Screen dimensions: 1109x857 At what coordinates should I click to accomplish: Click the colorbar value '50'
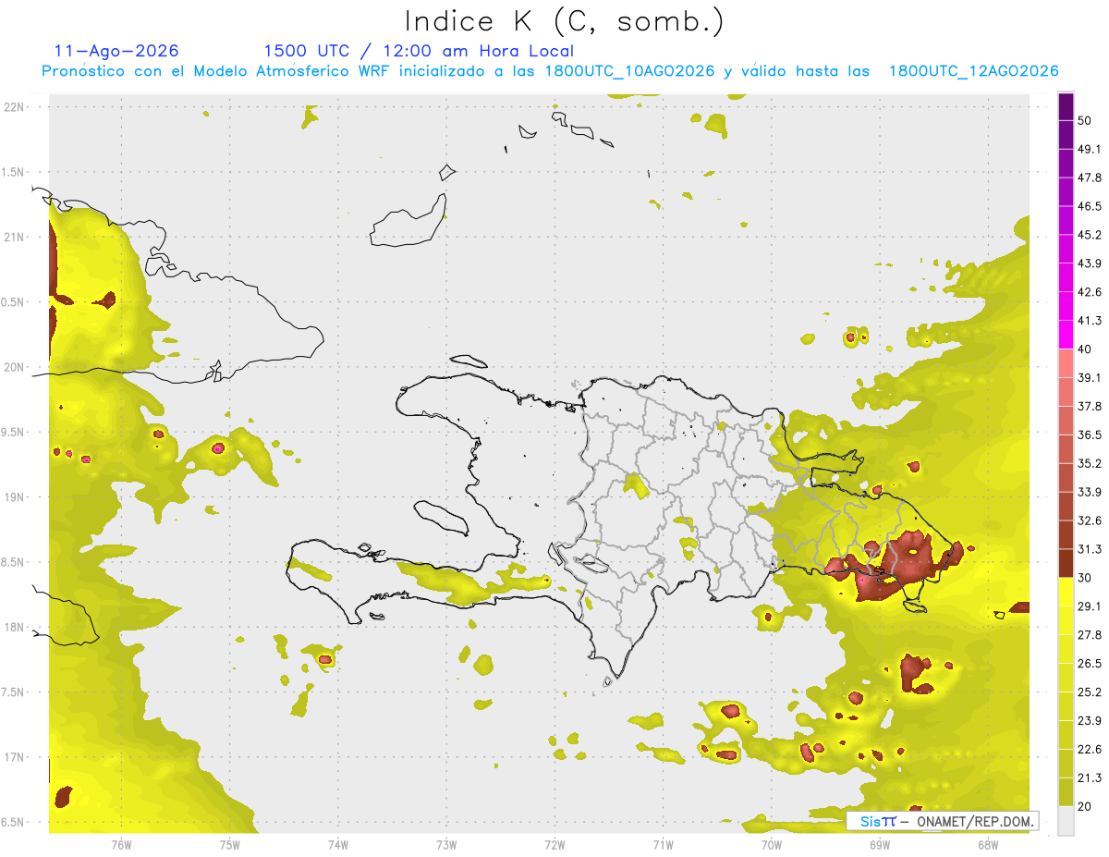(1085, 120)
